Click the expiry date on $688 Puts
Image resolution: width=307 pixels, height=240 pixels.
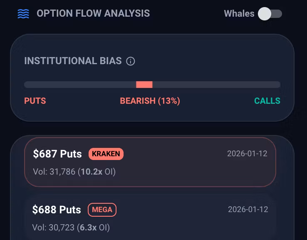coord(248,209)
